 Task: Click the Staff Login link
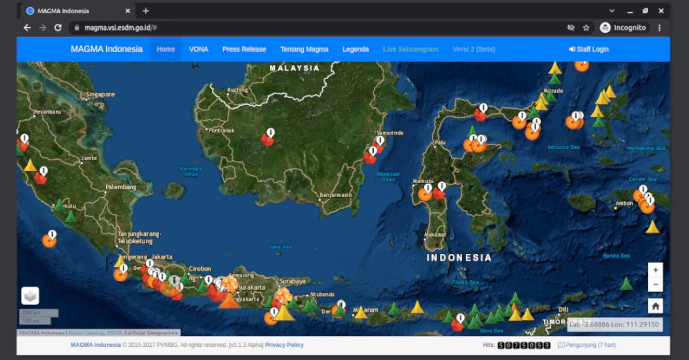tap(589, 49)
